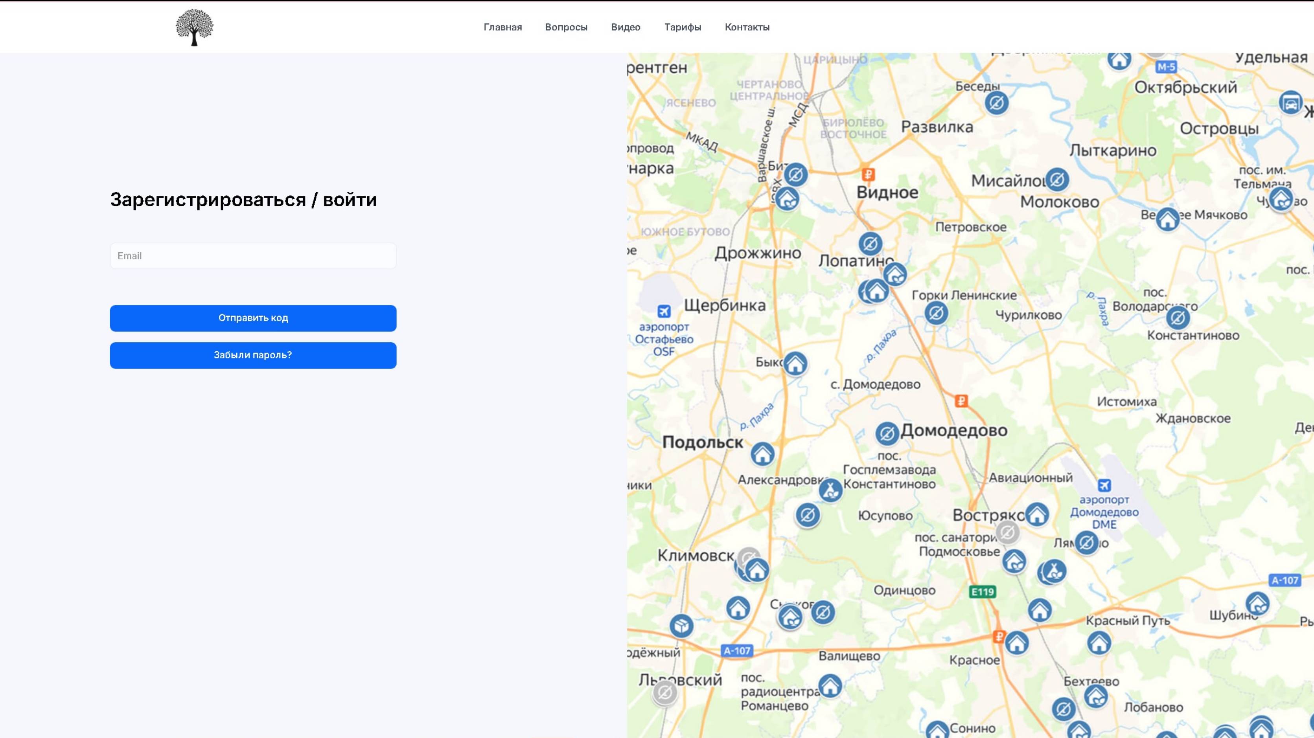Click the orange ruble icon near Vidnoe
The width and height of the screenshot is (1314, 738).
click(868, 174)
